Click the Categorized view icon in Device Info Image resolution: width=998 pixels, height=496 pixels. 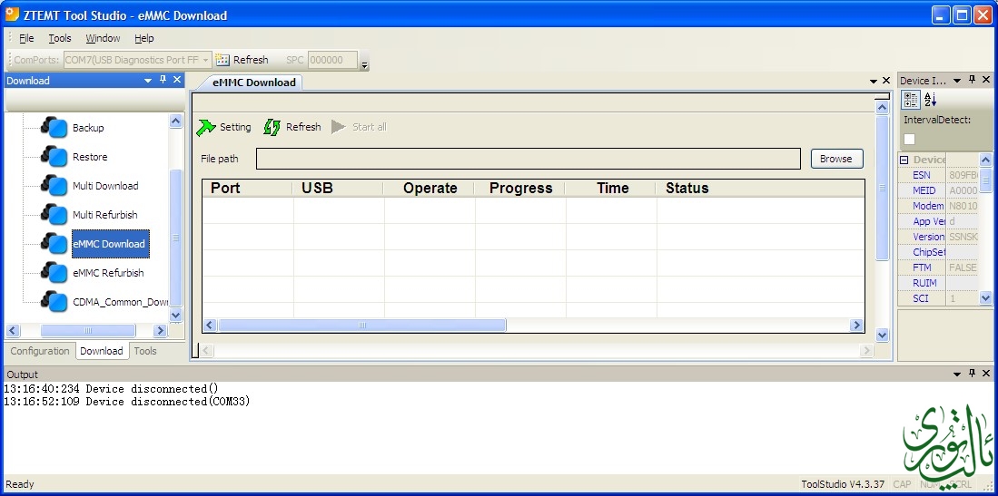pos(911,100)
